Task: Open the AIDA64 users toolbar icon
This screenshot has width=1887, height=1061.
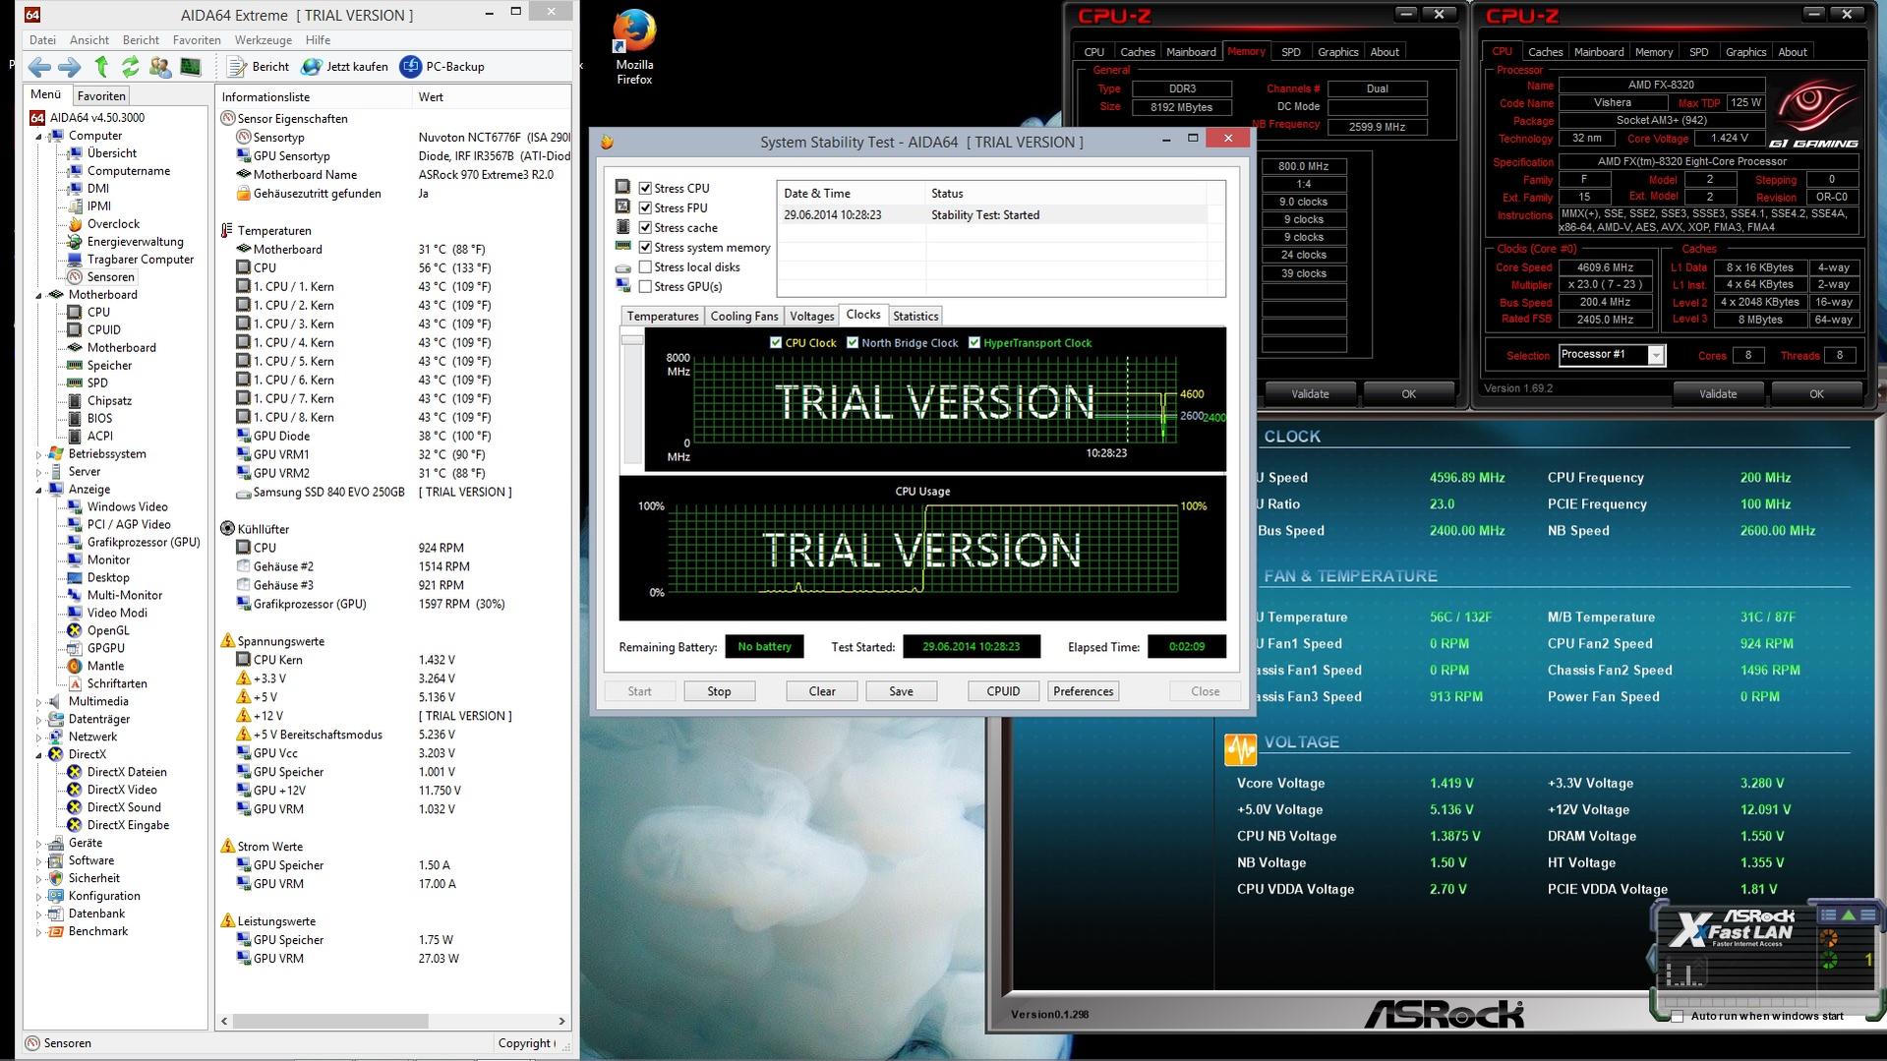Action: (159, 67)
